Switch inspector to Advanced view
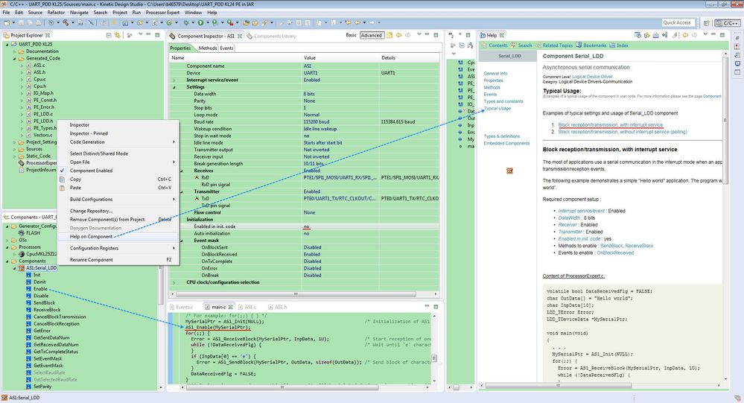Viewport: 744px width, 403px height. click(x=371, y=35)
